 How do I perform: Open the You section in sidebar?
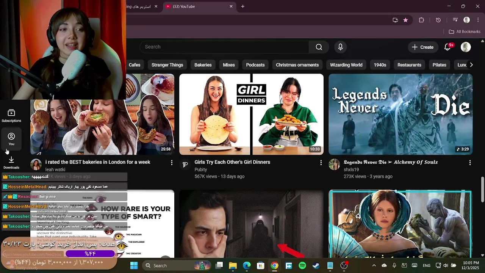click(11, 139)
